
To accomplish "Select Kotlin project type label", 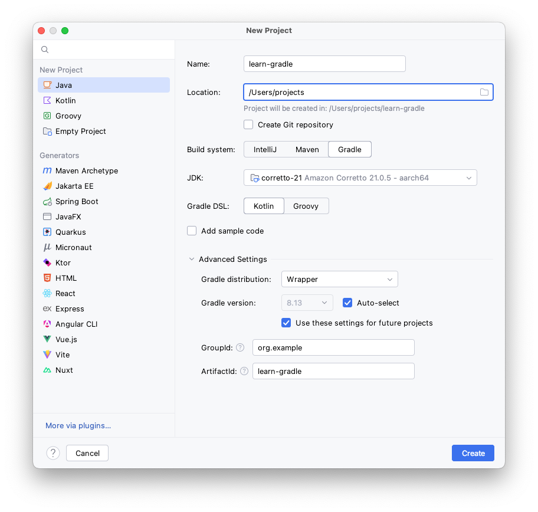I will pyautogui.click(x=65, y=100).
